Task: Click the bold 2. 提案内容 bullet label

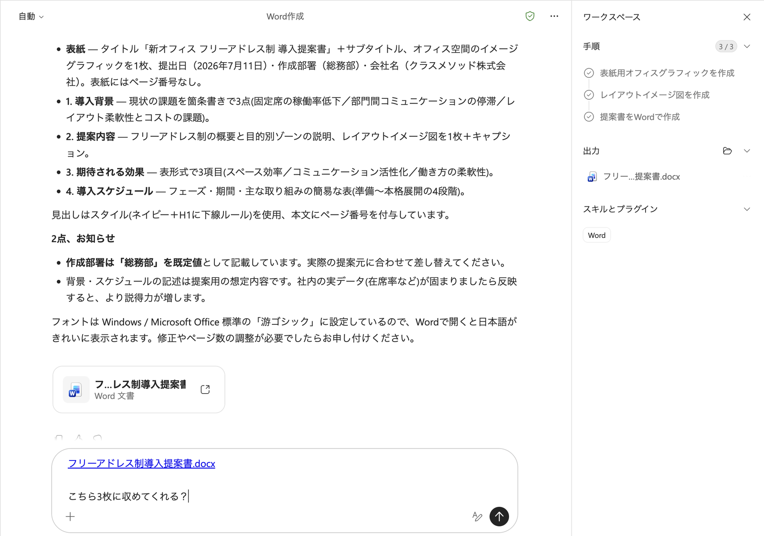Action: [x=90, y=137]
